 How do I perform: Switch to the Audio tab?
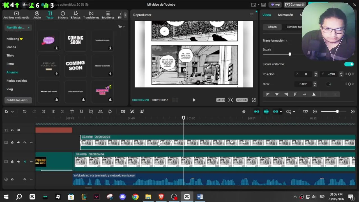(37, 15)
